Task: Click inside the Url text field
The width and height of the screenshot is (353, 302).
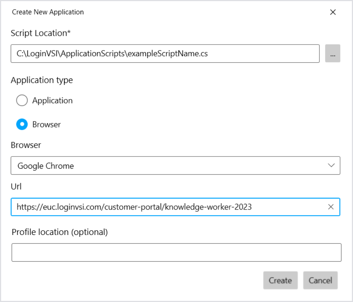Action: (166, 207)
